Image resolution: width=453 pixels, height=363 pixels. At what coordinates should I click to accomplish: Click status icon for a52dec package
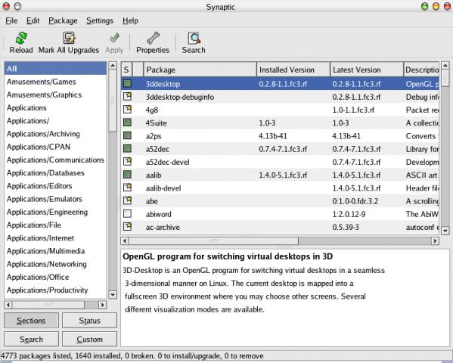pyautogui.click(x=127, y=148)
